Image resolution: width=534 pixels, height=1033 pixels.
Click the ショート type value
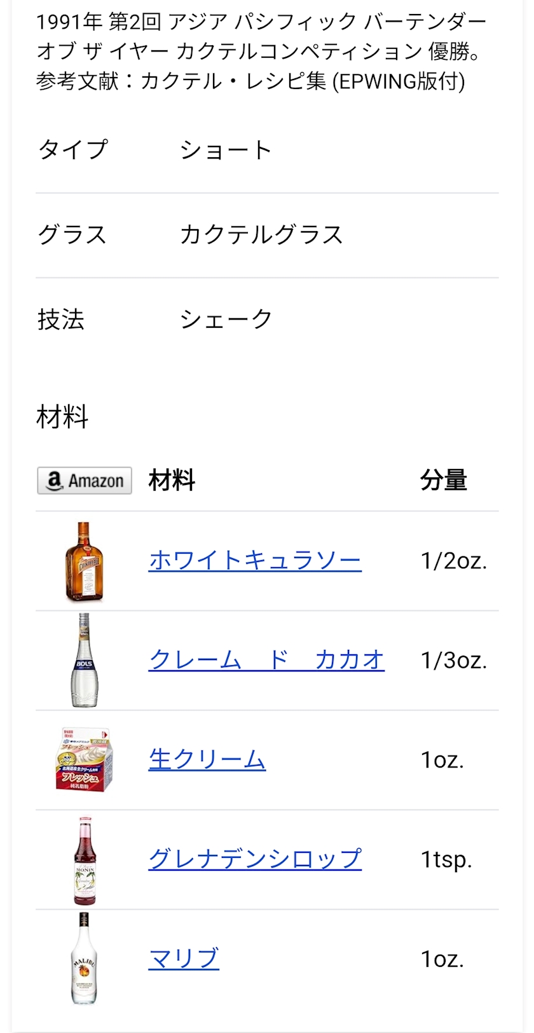coord(226,150)
